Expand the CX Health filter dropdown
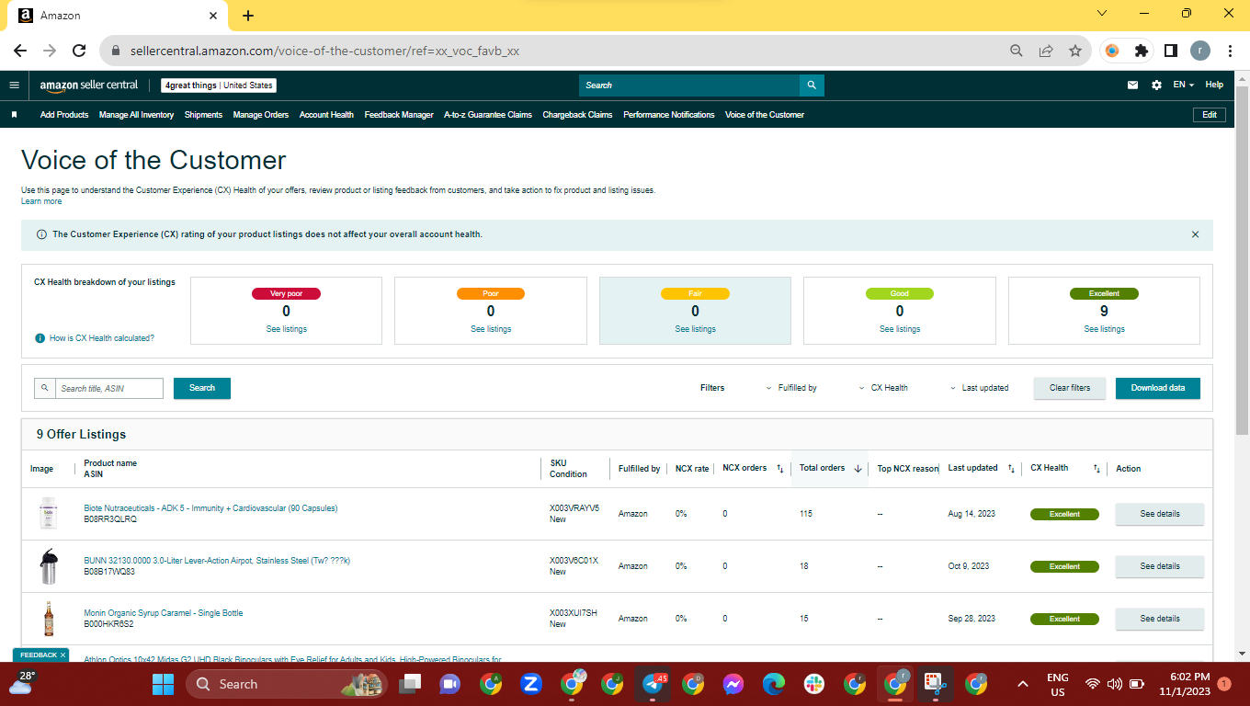 coord(883,388)
